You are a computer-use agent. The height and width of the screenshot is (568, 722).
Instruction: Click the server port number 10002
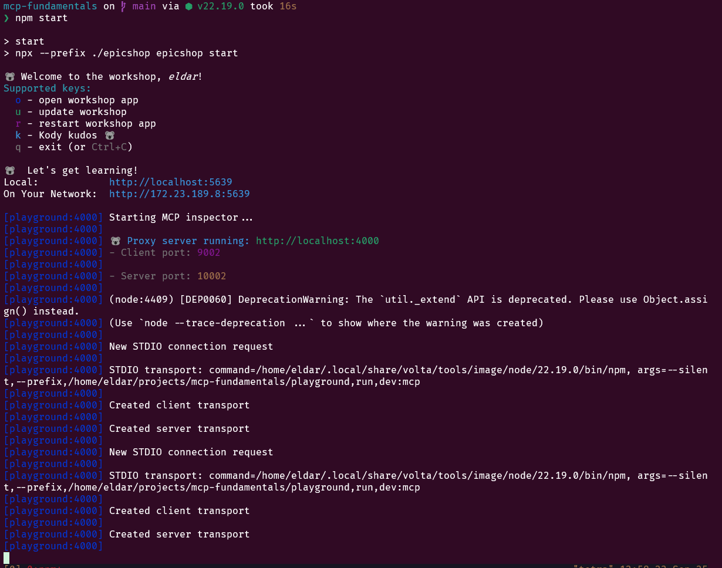(211, 276)
